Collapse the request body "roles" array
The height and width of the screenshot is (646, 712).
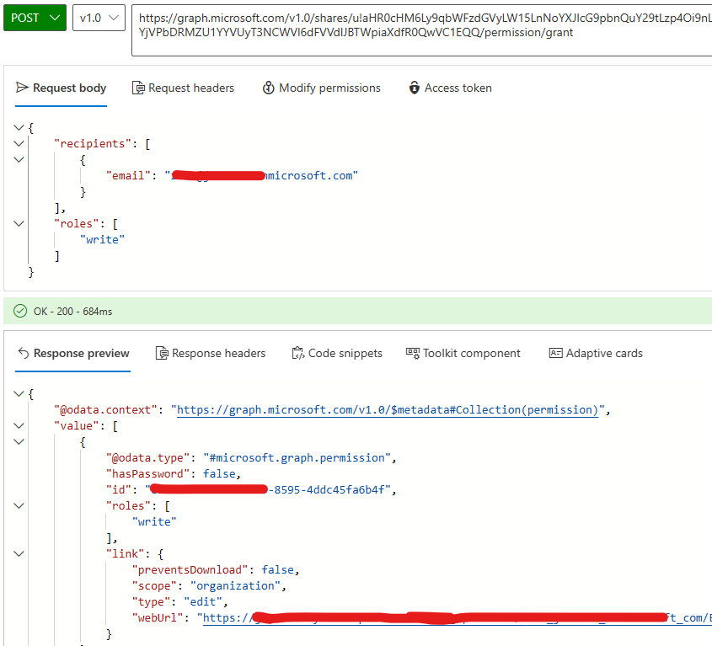pos(19,223)
